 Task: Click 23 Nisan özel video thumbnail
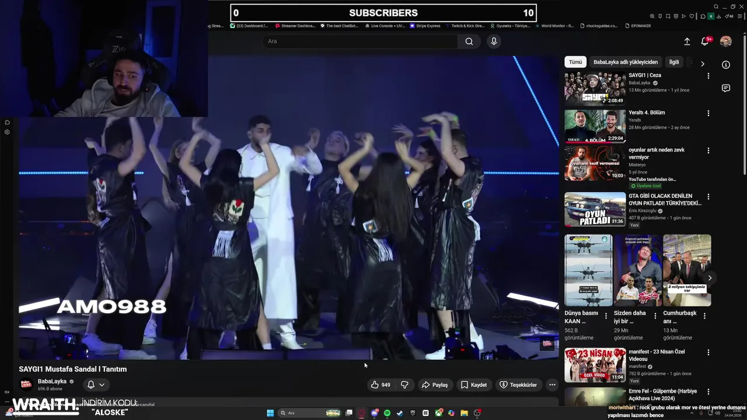[x=595, y=365]
